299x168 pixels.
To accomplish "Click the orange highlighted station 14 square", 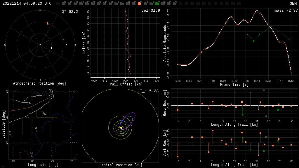I will 140,3.
